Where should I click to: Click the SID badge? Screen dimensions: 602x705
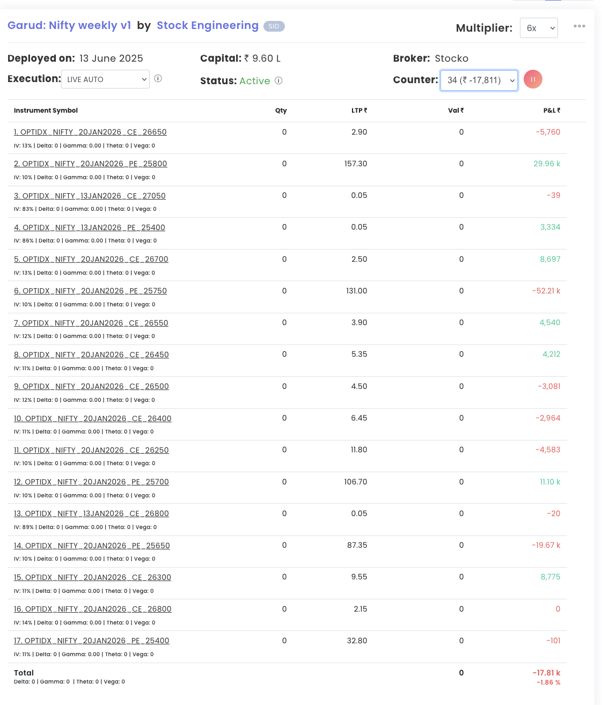(x=274, y=26)
